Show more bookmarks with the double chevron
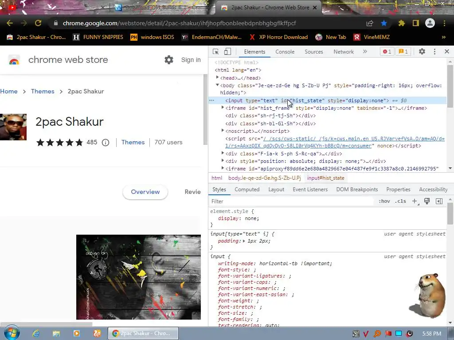This screenshot has width=454, height=340. click(443, 37)
